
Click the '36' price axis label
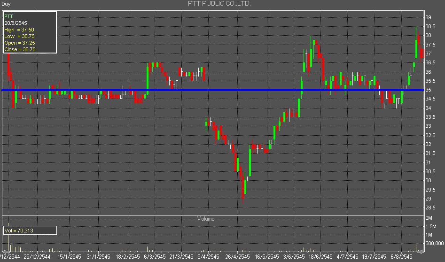(428, 72)
